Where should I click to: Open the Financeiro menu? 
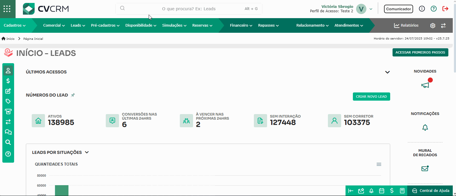tap(241, 25)
